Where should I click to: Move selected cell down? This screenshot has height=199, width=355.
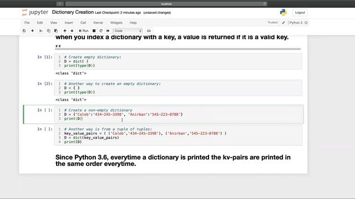(72, 31)
